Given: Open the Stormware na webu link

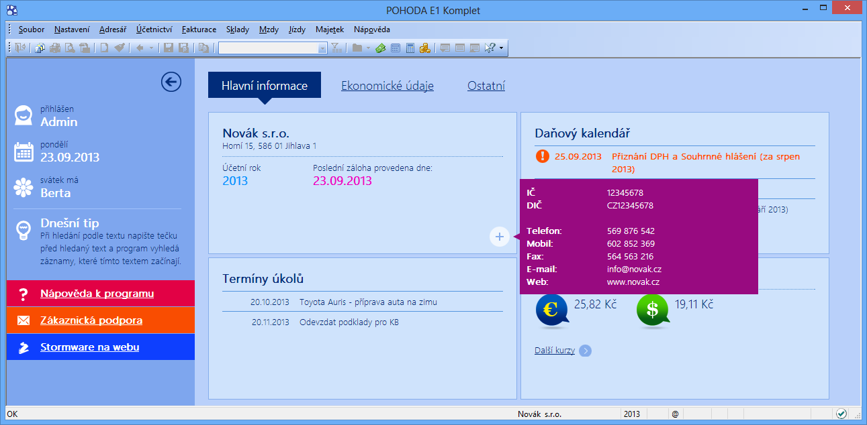Looking at the screenshot, I should point(90,347).
